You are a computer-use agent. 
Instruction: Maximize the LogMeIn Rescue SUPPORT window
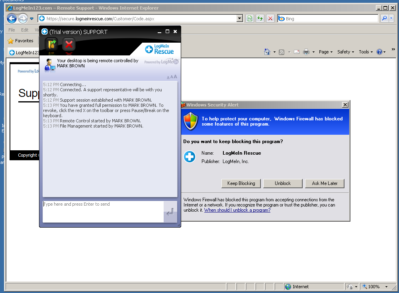167,31
